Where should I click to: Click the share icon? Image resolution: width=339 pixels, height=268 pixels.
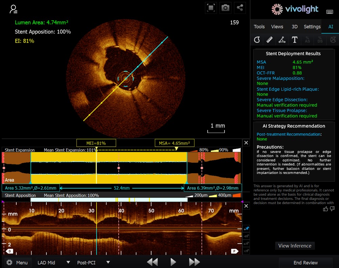click(240, 8)
